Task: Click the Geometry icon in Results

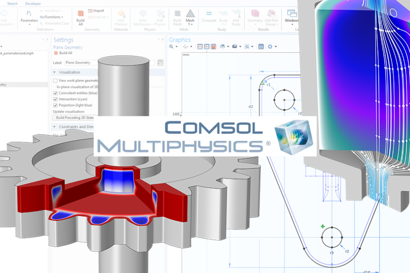Action: tap(255, 13)
